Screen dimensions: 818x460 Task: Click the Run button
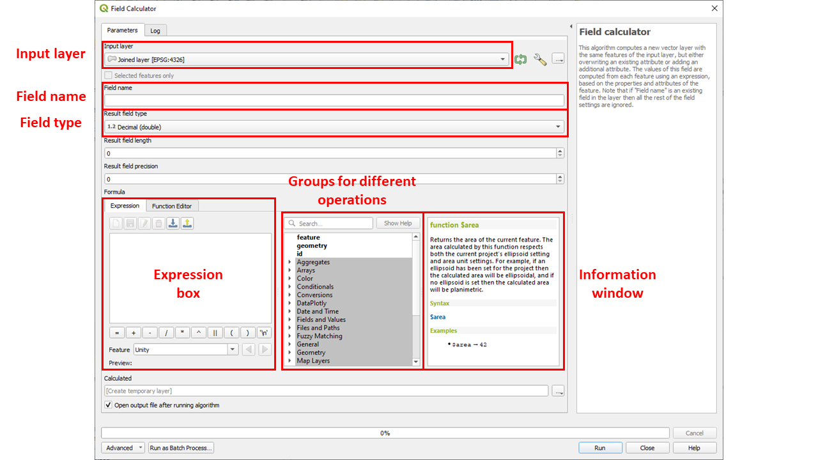(x=599, y=448)
